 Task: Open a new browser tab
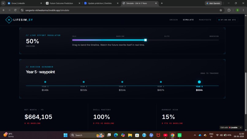[x=162, y=3]
